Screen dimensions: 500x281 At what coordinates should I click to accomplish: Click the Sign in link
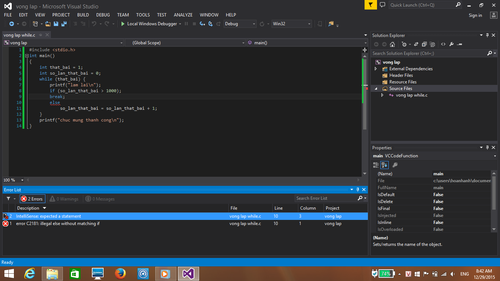(475, 15)
